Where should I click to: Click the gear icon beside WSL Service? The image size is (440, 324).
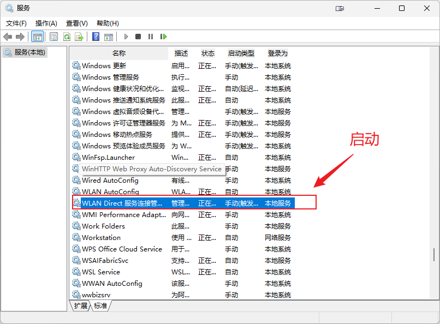coord(76,272)
